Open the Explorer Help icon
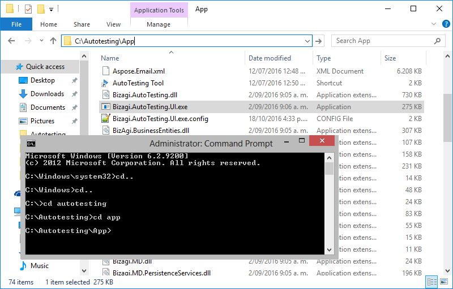The width and height of the screenshot is (453, 289). 446,24
